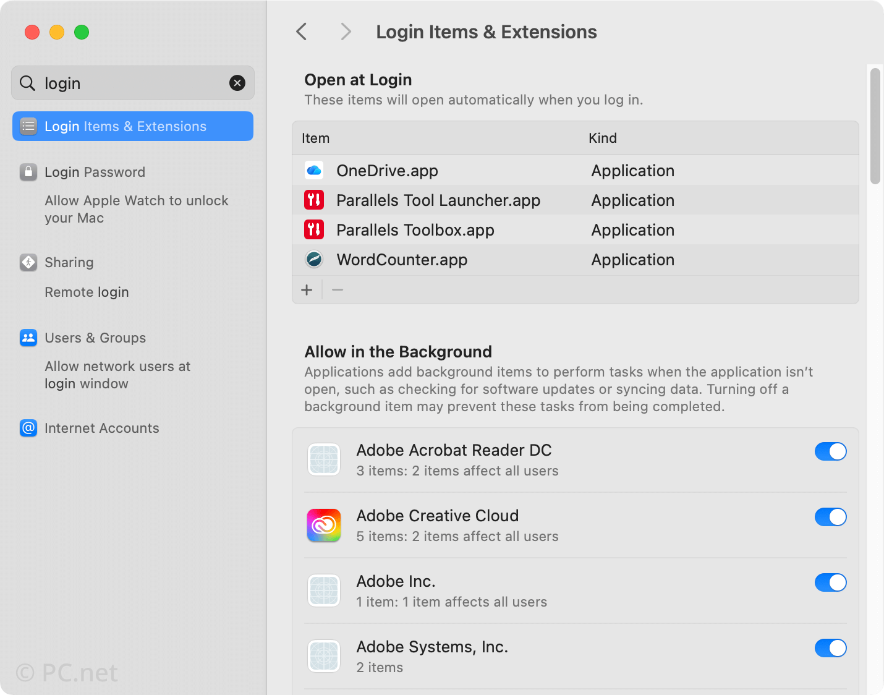Remove selected login item with minus button

click(x=338, y=289)
